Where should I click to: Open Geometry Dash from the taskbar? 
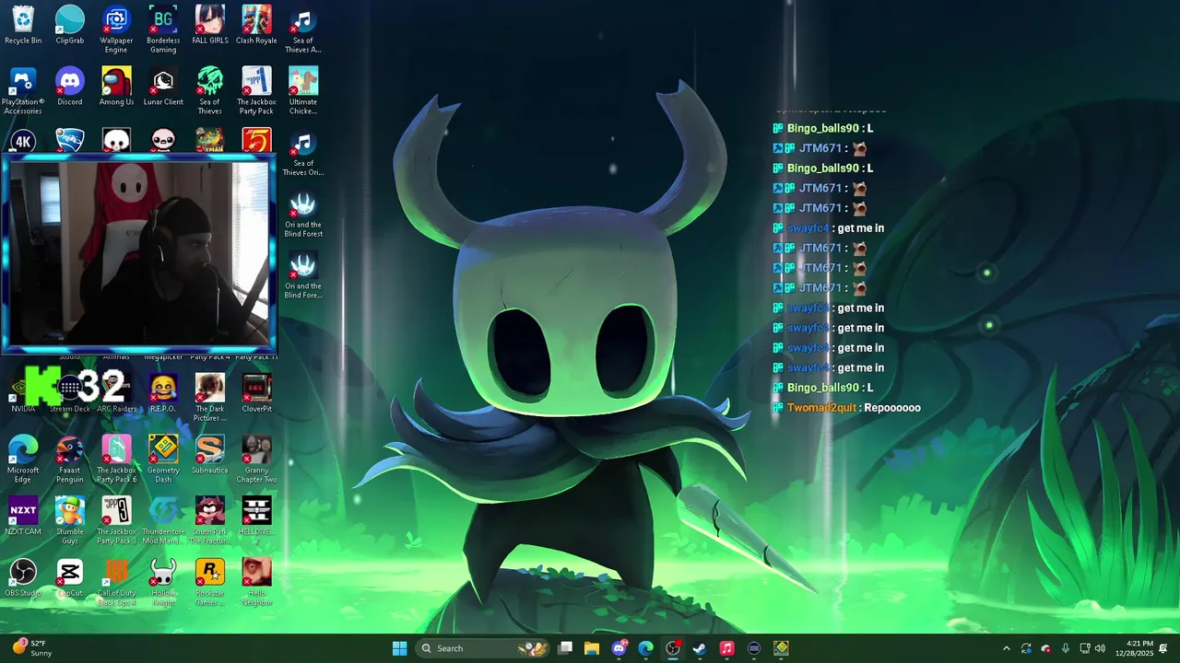pyautogui.click(x=781, y=648)
